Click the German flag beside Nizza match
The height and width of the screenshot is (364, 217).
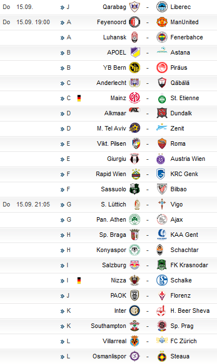tap(79, 280)
